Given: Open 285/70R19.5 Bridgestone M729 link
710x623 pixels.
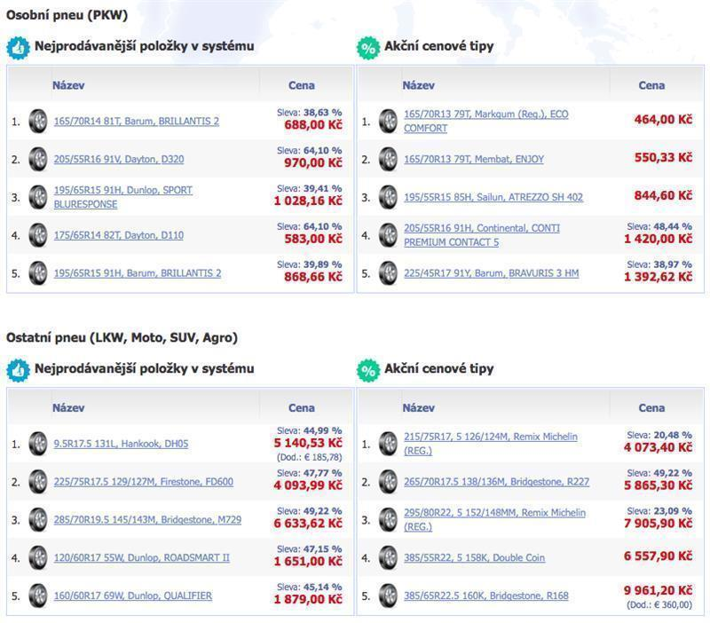Looking at the screenshot, I should click(x=147, y=520).
